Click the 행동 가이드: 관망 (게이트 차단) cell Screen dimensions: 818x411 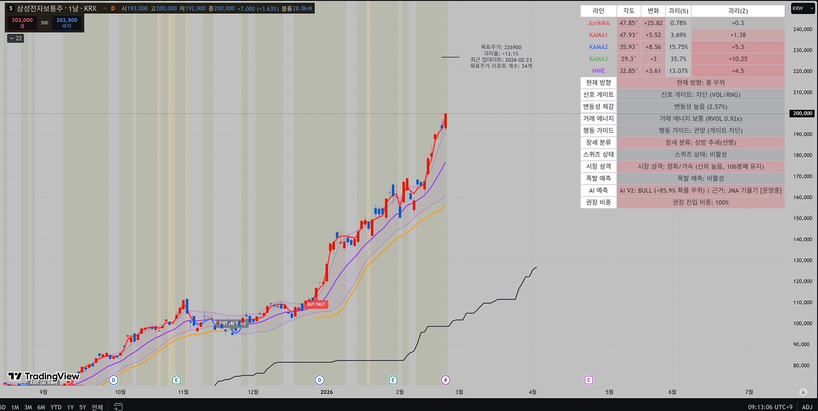tap(700, 130)
